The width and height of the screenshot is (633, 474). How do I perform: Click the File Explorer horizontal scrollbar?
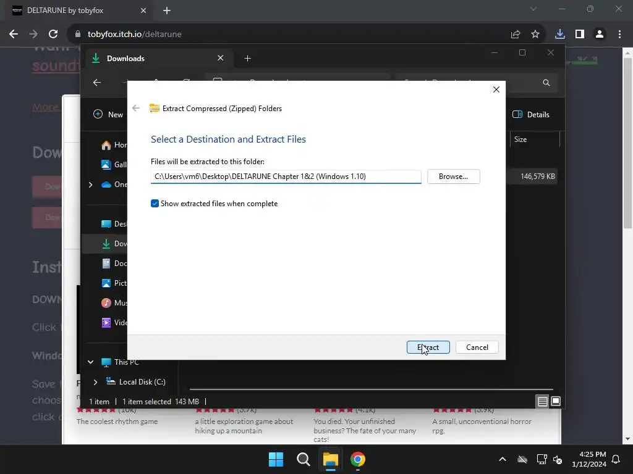pyautogui.click(x=371, y=389)
